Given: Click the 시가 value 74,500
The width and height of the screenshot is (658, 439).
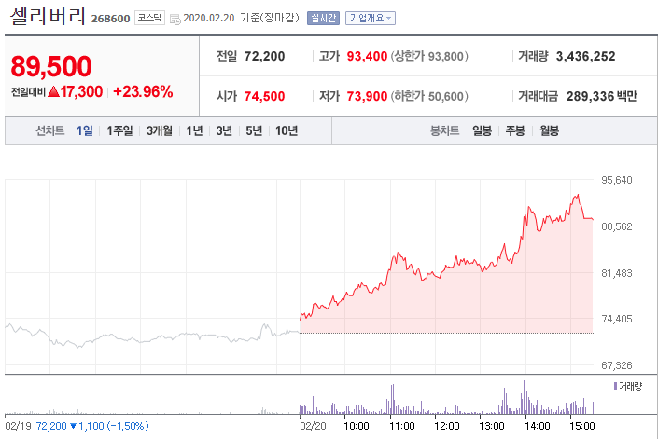Looking at the screenshot, I should tap(264, 96).
